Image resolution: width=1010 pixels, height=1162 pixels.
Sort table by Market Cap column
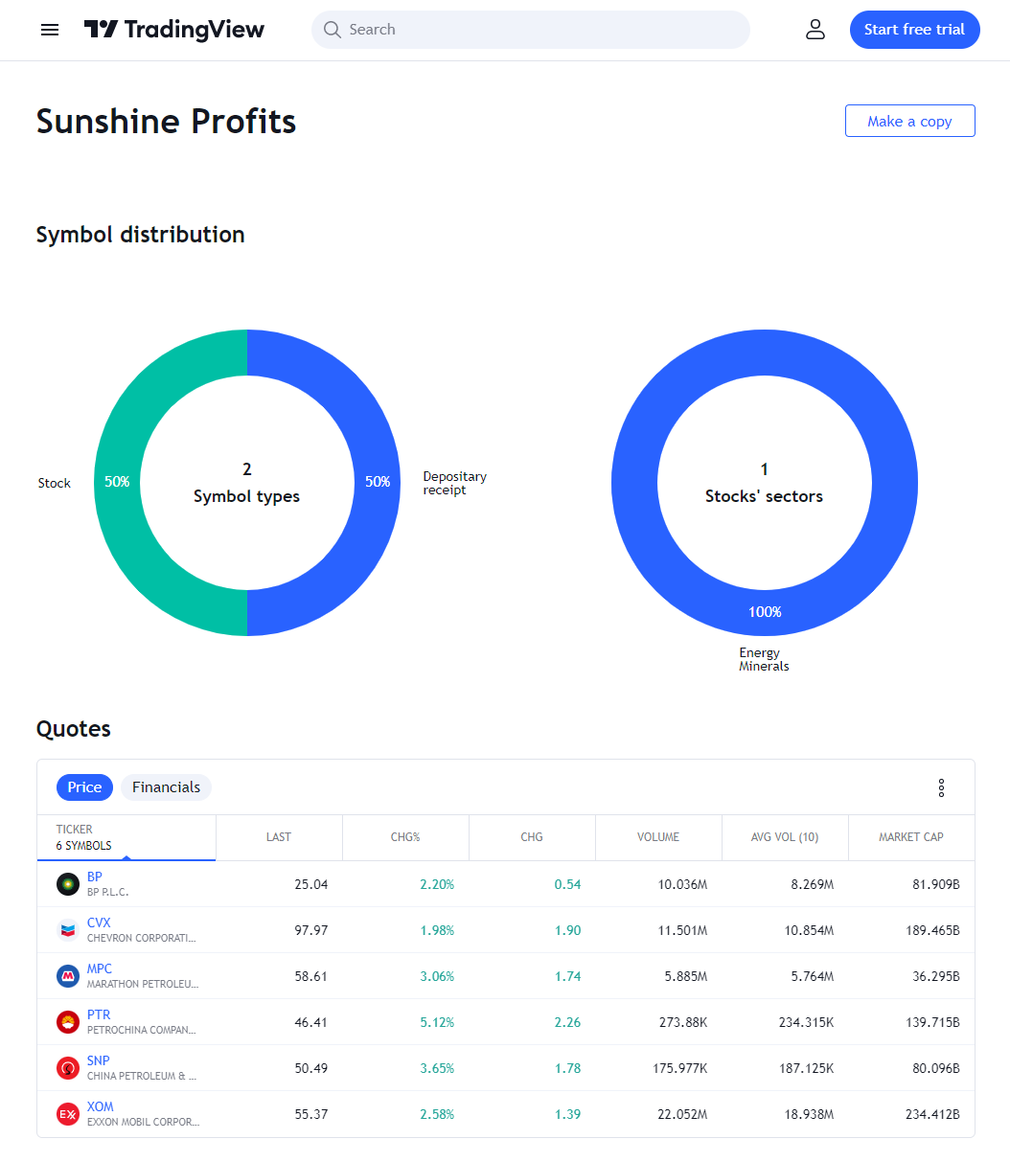pos(911,837)
